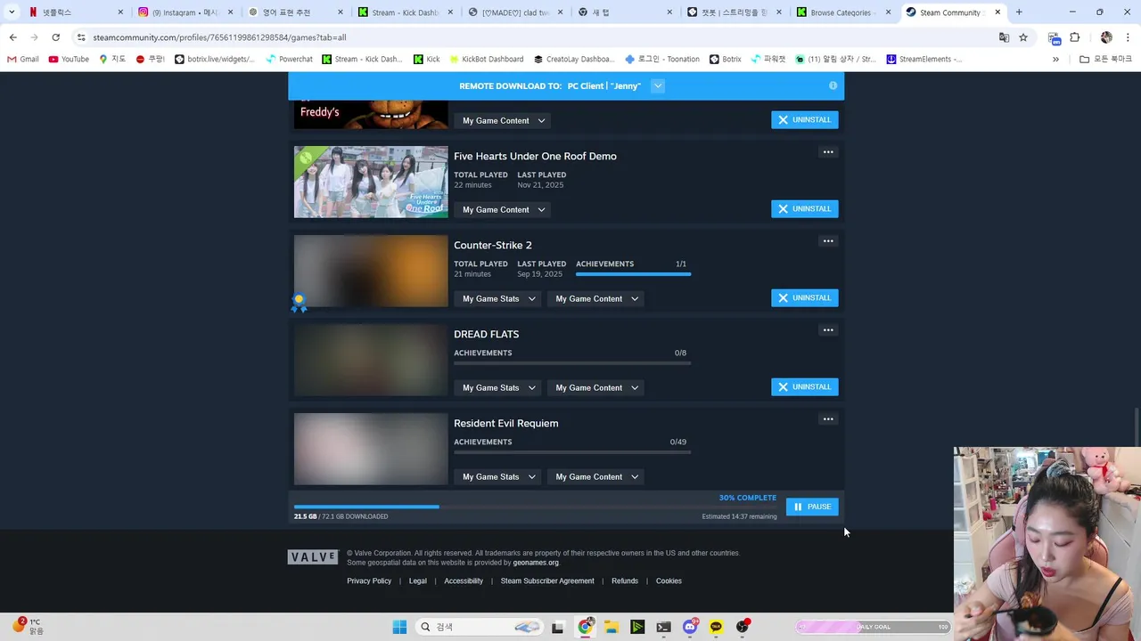Open the Chrome profile avatar
The width and height of the screenshot is (1141, 641).
pos(1106,37)
